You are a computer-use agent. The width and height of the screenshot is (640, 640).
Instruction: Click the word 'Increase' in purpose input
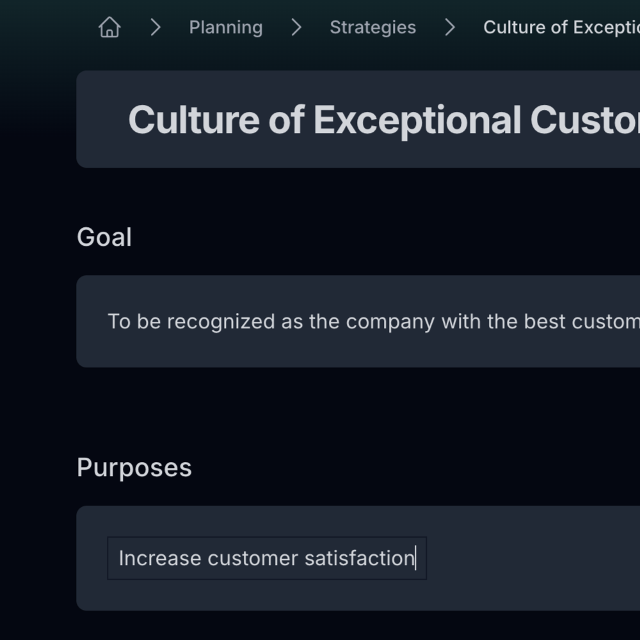(159, 558)
